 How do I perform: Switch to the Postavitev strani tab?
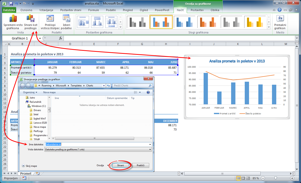[x=71, y=10]
